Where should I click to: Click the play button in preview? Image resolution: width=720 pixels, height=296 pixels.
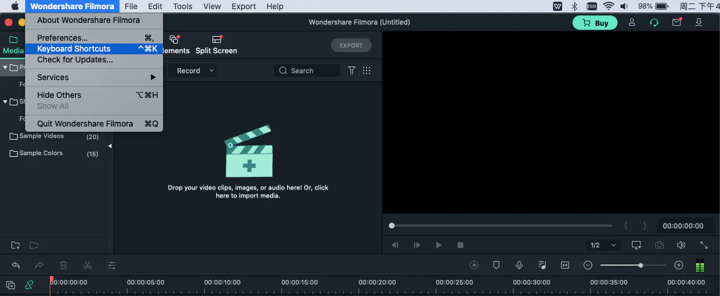(x=439, y=245)
